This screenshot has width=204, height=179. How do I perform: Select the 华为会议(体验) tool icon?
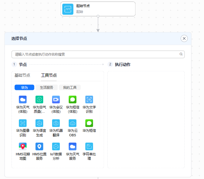pos(56,99)
